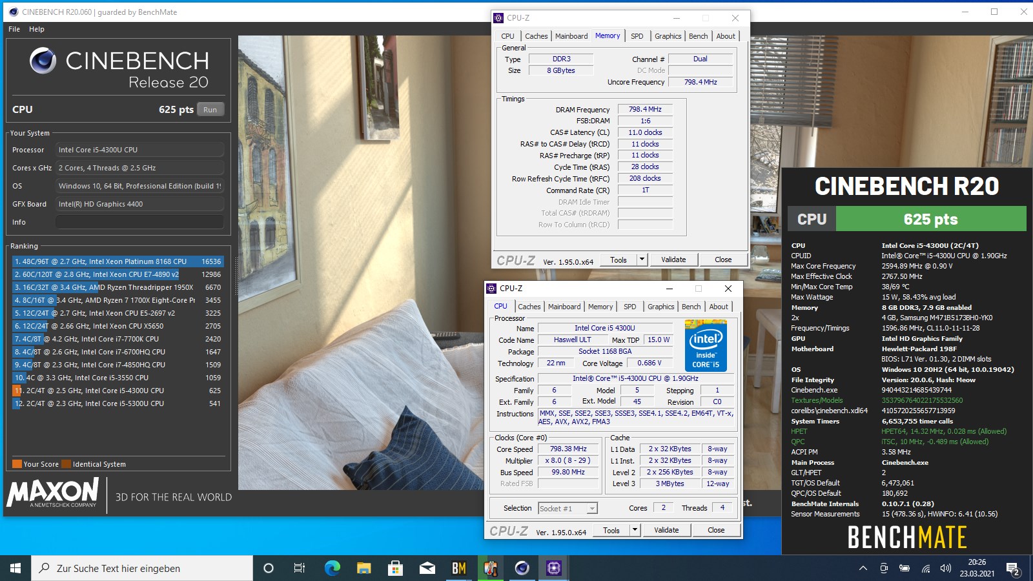Click the green 625 pts BenchMate bar
1033x581 pixels.
click(x=931, y=219)
